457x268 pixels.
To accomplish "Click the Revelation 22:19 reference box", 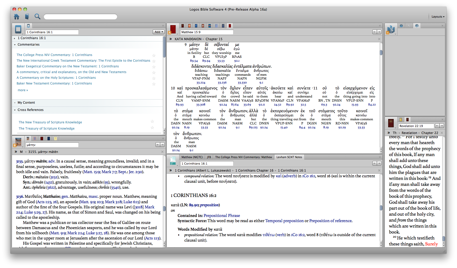I will pyautogui.click(x=416, y=126).
